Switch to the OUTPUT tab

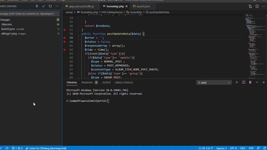tap(106, 82)
